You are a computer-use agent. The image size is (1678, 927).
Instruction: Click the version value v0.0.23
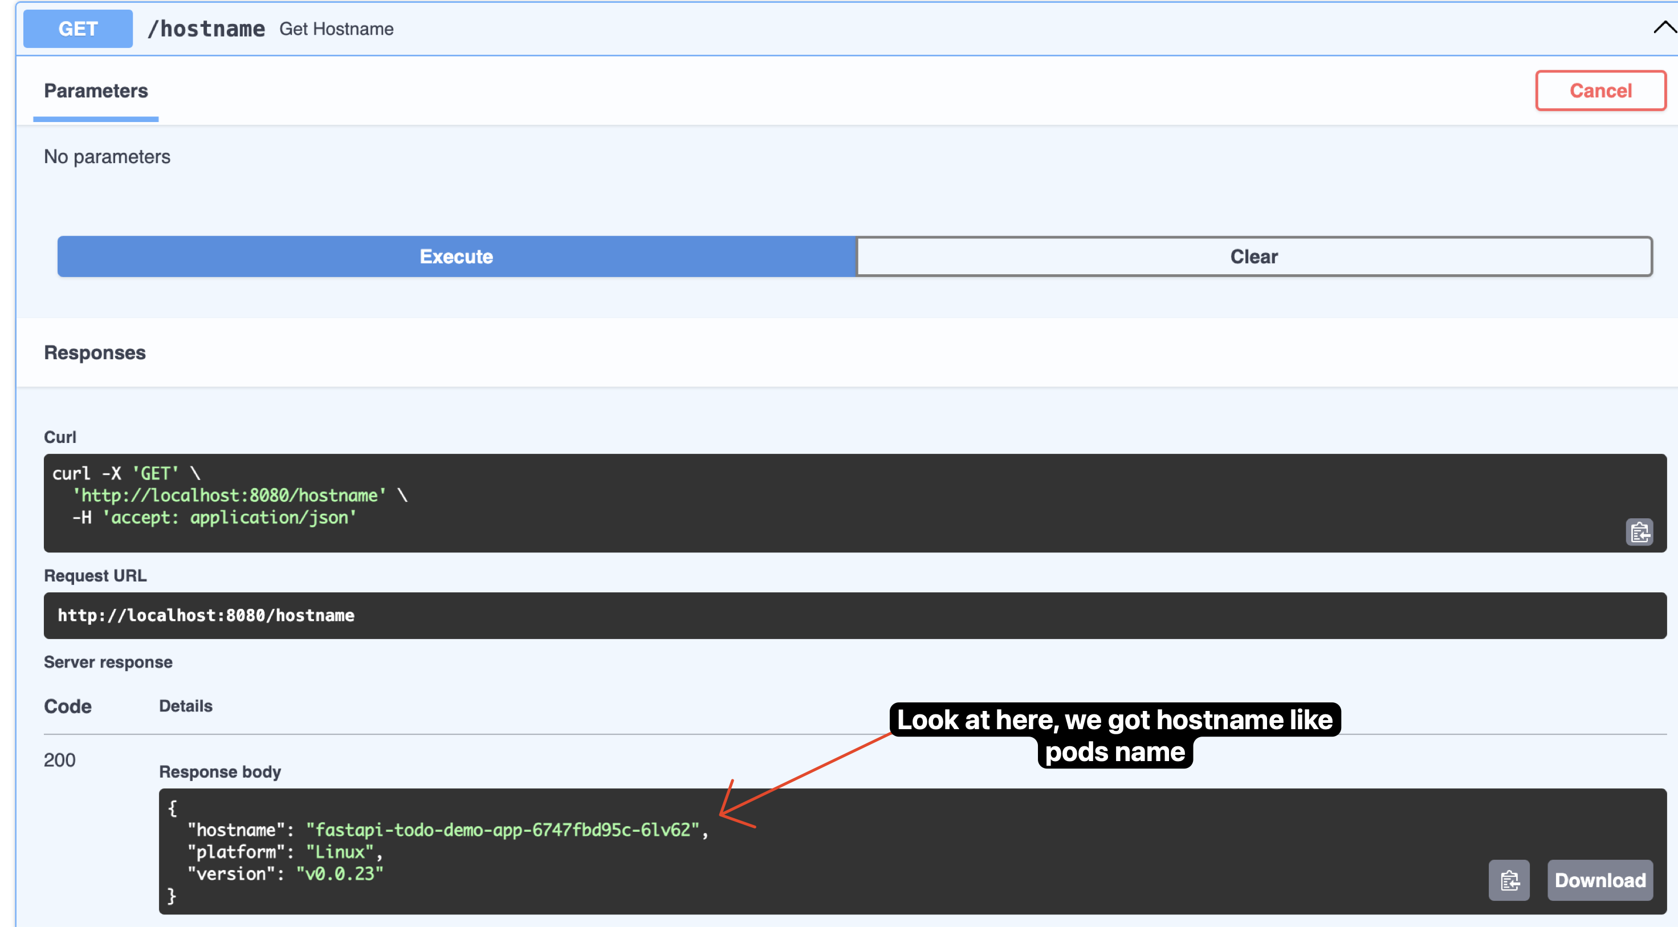pyautogui.click(x=339, y=873)
